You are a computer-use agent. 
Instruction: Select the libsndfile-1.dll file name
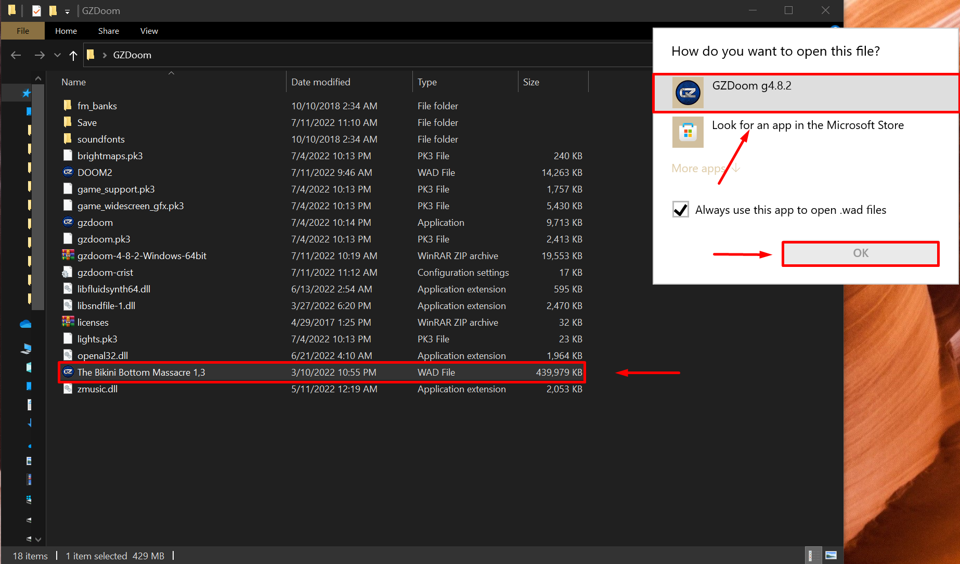coord(106,305)
